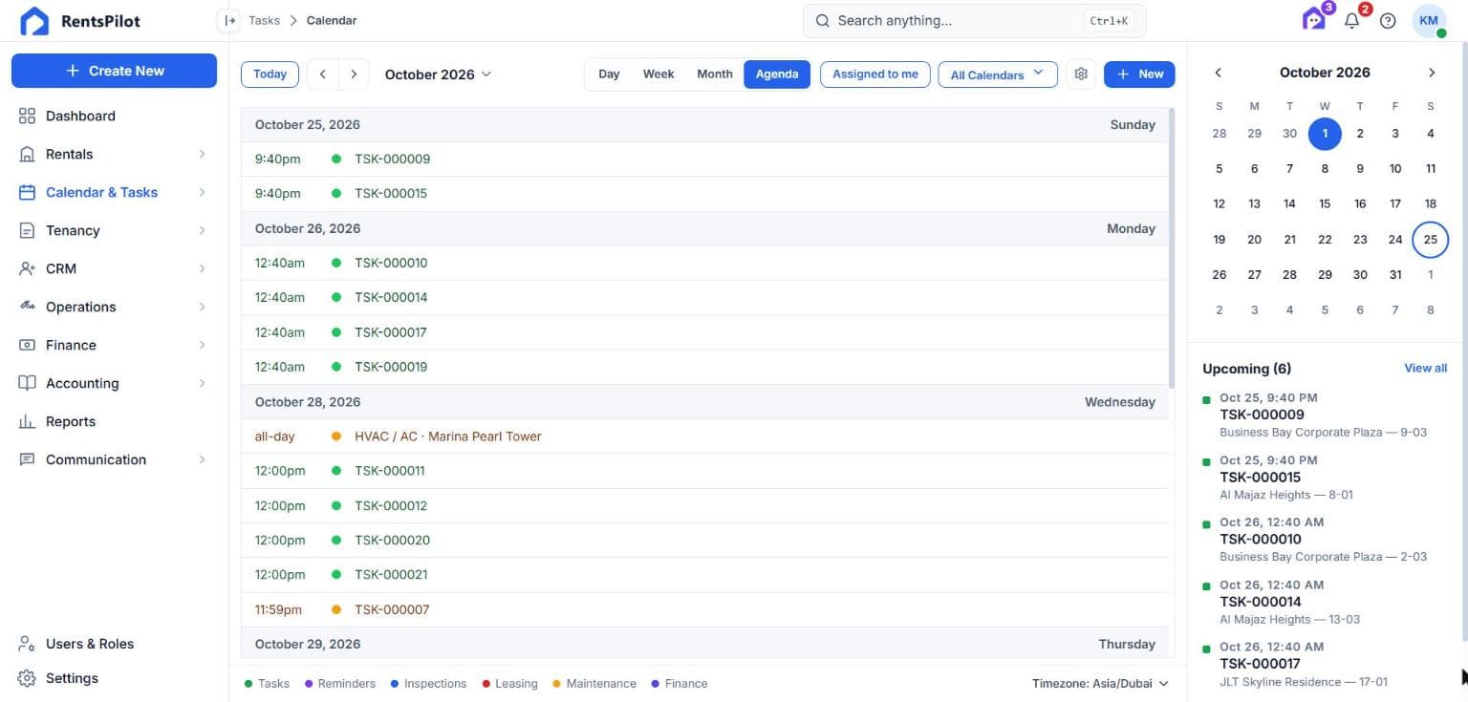Open the AI assistant icon with badge
The width and height of the screenshot is (1468, 702).
click(x=1315, y=19)
